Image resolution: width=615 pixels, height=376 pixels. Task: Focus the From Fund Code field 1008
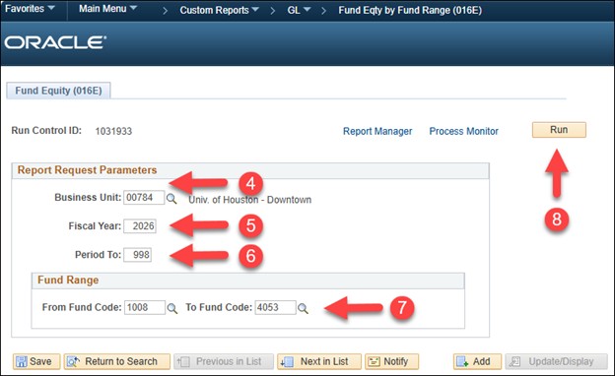(x=145, y=307)
